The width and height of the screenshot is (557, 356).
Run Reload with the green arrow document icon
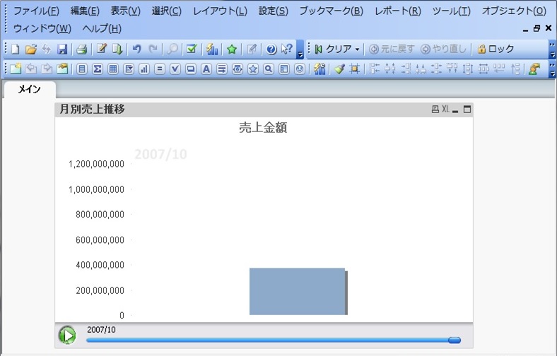click(117, 49)
